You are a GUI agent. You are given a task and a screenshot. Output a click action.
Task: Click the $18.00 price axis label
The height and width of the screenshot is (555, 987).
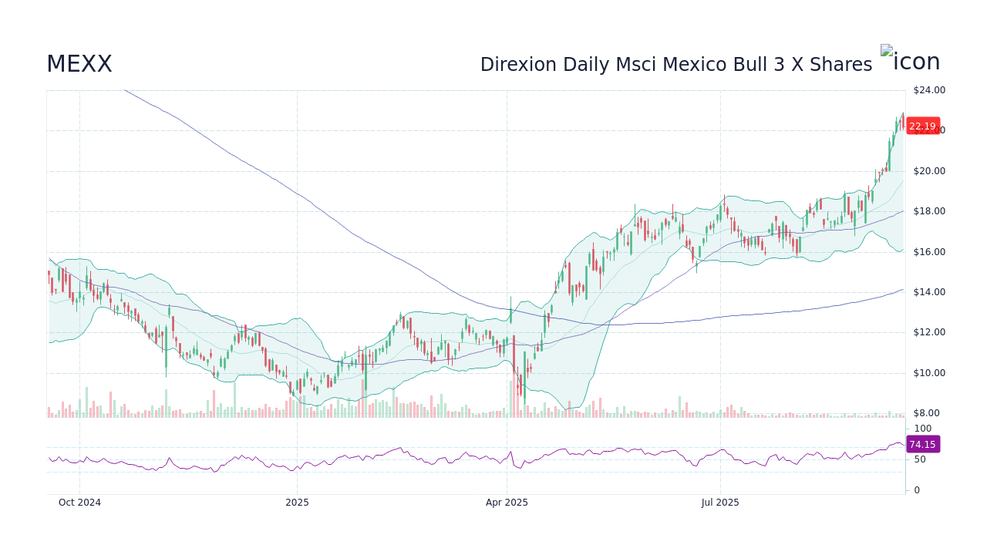929,211
